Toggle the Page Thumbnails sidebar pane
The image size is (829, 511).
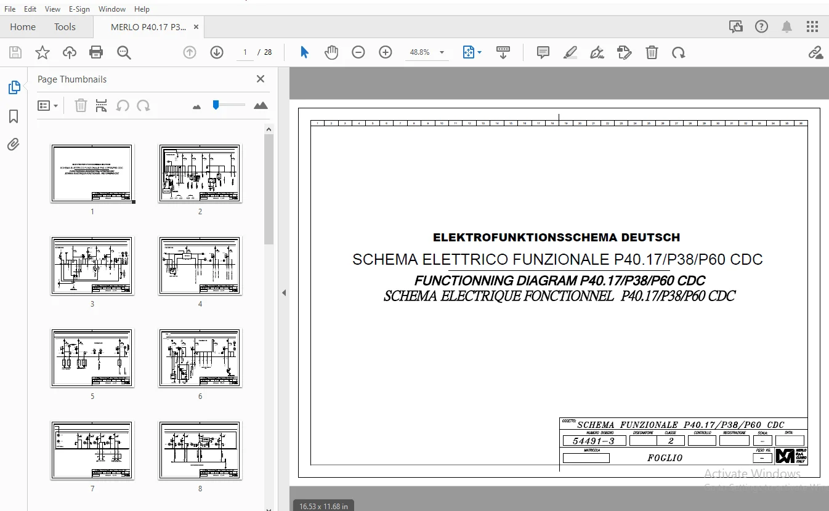[x=14, y=87]
